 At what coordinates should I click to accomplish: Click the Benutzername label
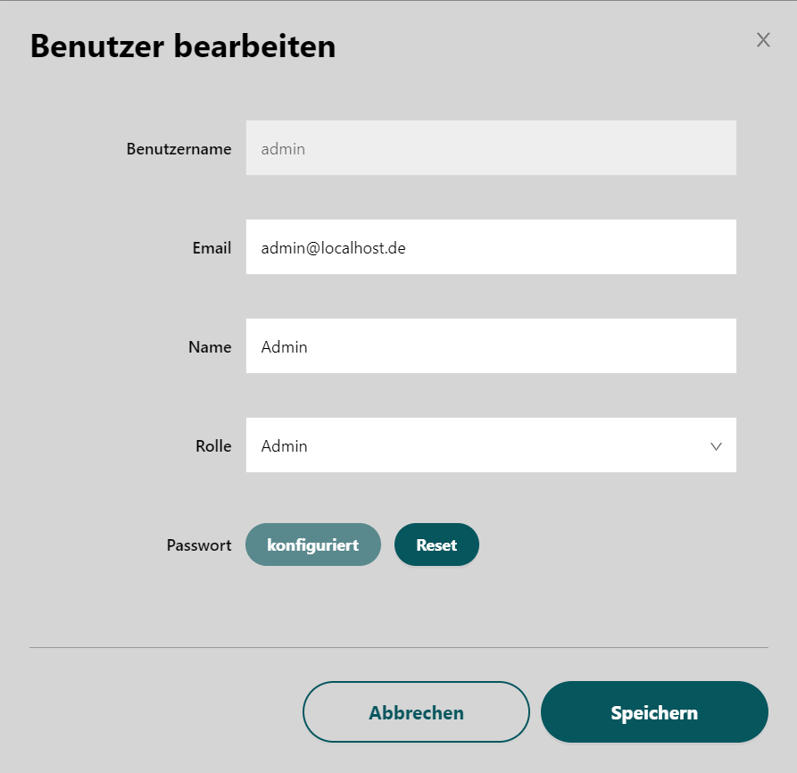click(x=179, y=149)
